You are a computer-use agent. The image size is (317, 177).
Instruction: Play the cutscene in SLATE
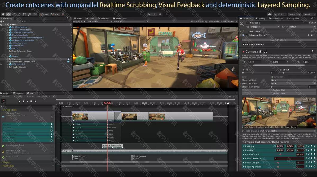tap(27, 101)
